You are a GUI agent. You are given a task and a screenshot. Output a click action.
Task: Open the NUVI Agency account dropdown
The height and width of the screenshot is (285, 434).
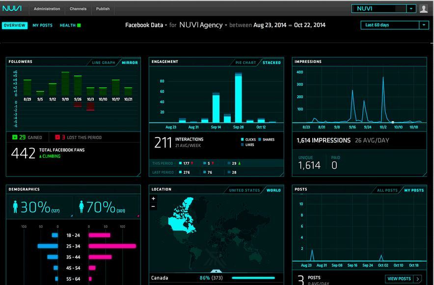203,25
